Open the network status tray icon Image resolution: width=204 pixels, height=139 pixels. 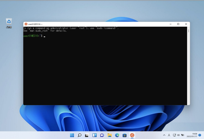point(174,135)
